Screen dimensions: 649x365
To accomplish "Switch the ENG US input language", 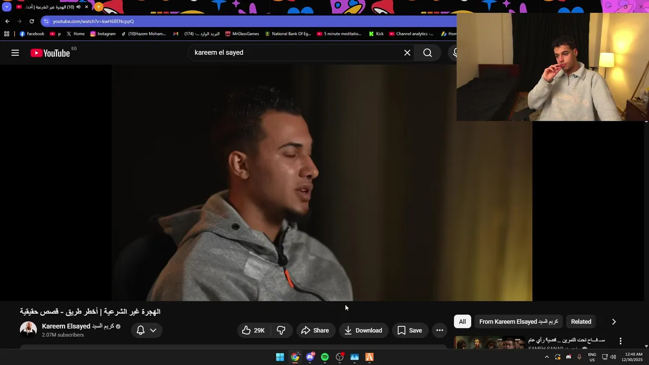I will [x=592, y=357].
